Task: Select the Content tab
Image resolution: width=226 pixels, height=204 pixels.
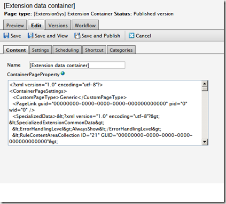Action: [x=16, y=50]
